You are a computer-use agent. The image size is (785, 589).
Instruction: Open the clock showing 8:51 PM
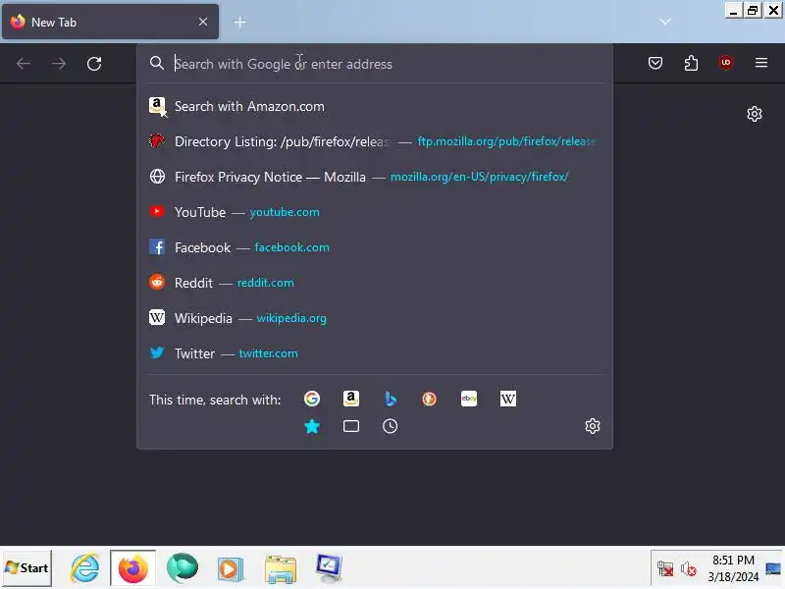click(x=733, y=568)
